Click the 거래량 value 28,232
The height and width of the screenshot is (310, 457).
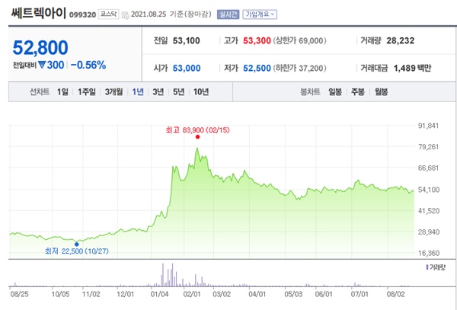point(401,41)
